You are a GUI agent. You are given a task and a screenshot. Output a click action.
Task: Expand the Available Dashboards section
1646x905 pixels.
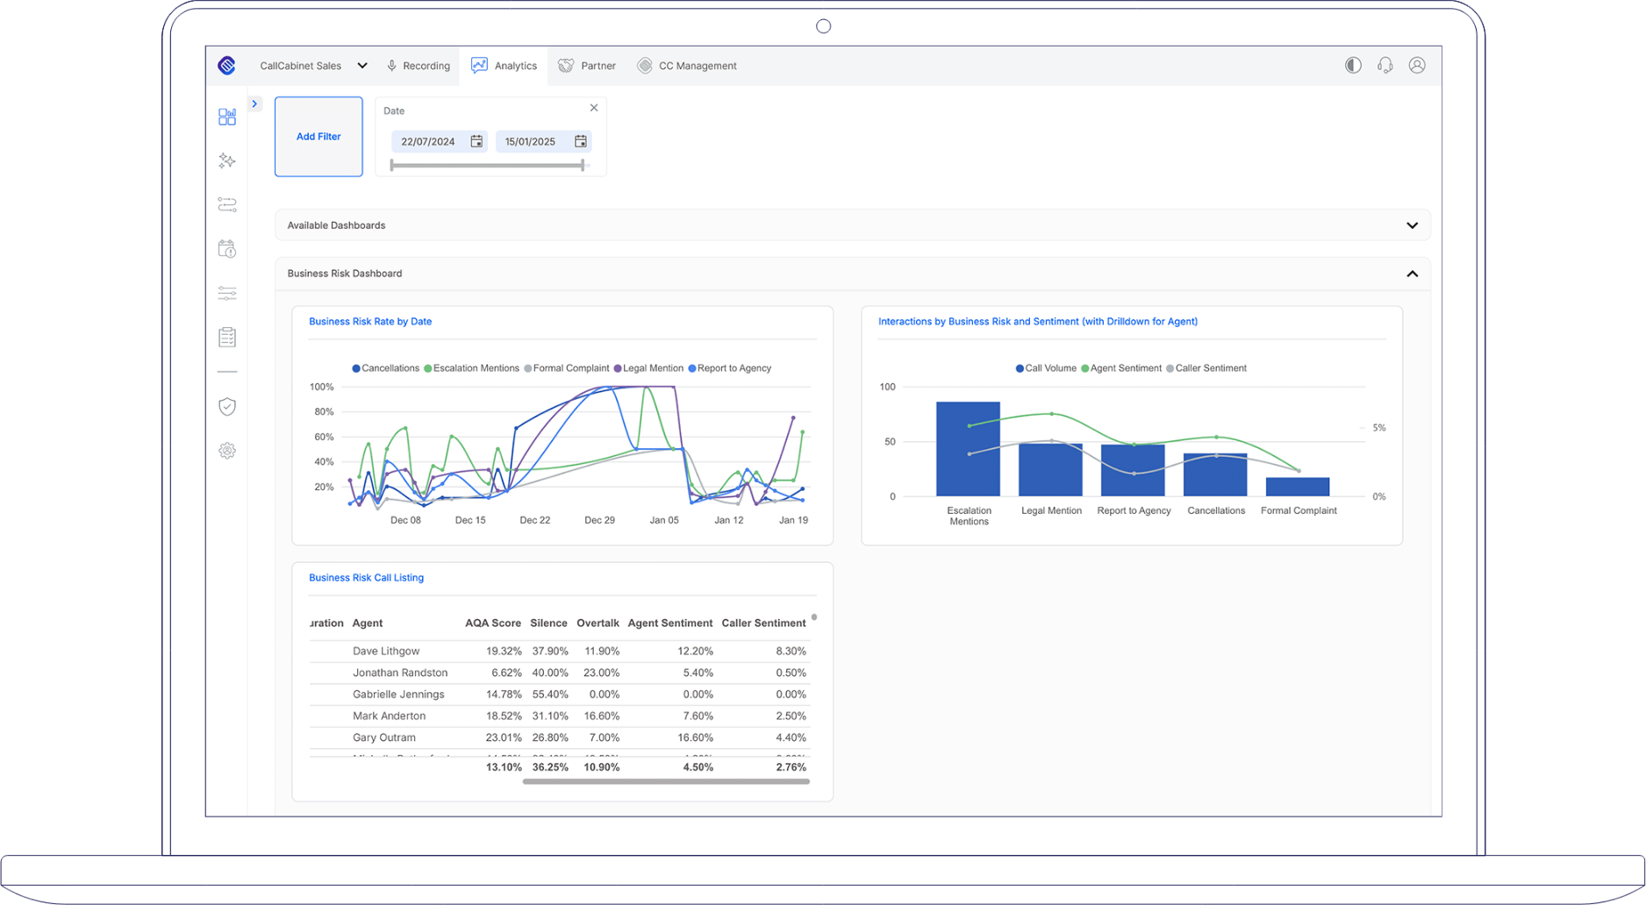point(1413,225)
